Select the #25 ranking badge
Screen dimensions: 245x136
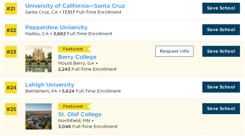point(11,109)
